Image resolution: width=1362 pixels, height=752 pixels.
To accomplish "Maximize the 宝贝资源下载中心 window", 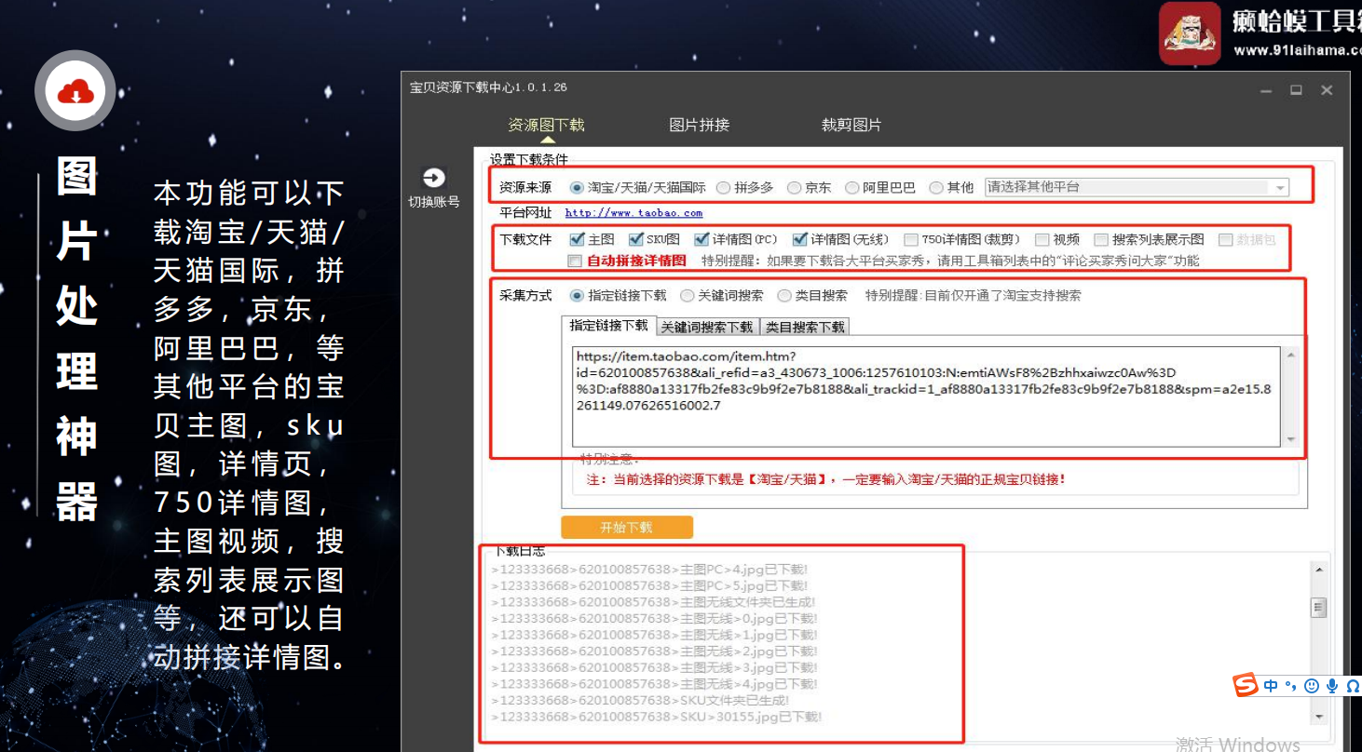I will 1296,90.
